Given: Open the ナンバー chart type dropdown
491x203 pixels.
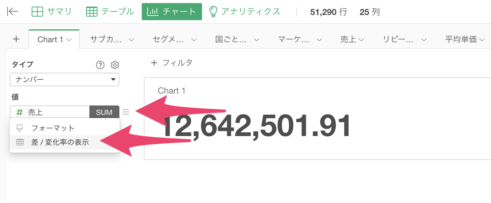Looking at the screenshot, I should [x=65, y=79].
